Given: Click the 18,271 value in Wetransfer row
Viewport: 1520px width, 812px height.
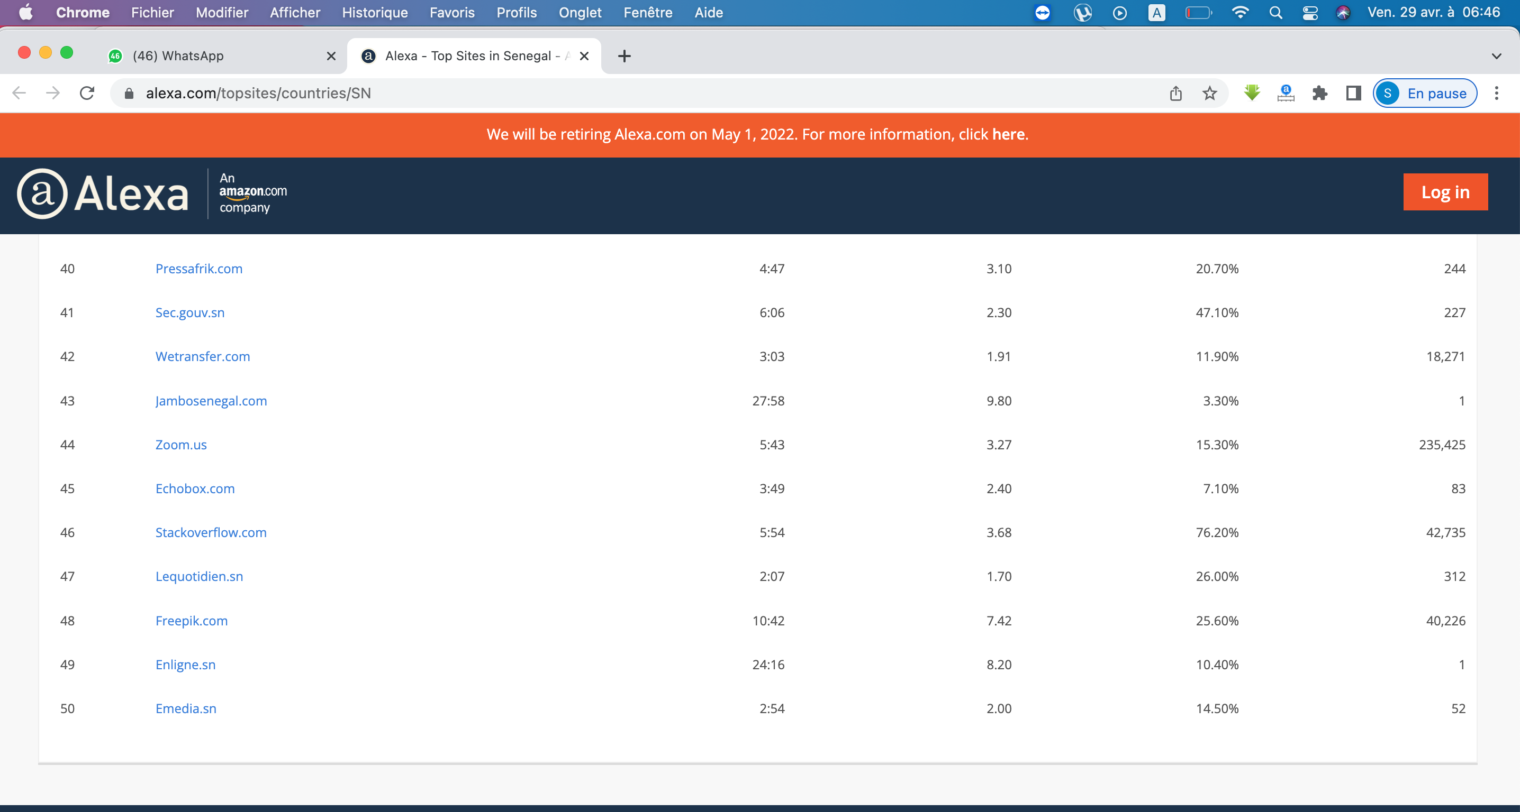Looking at the screenshot, I should point(1446,356).
